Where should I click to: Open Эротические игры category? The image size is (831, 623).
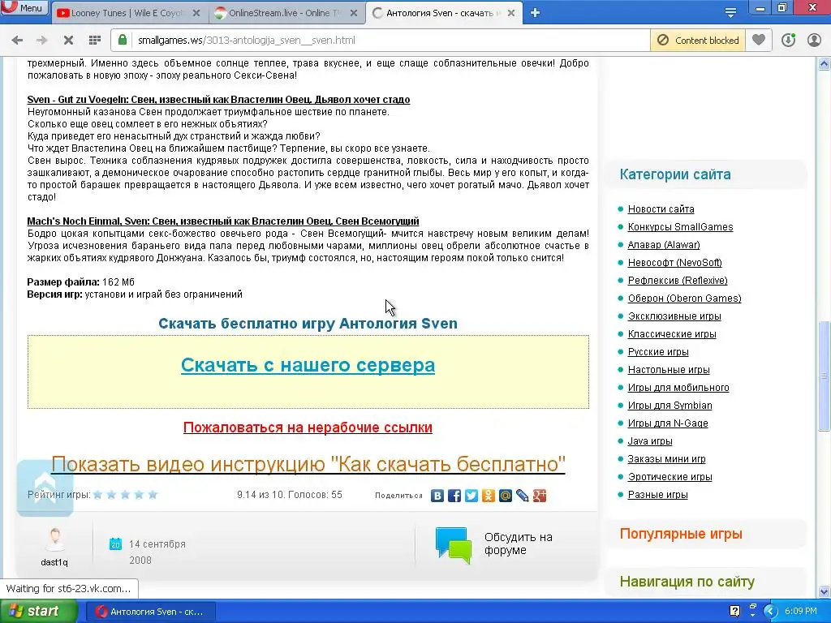coord(670,477)
